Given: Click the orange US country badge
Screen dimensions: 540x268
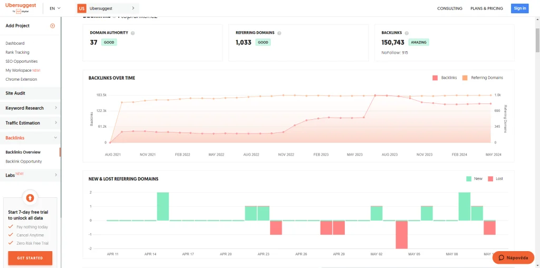Looking at the screenshot, I should (81, 8).
